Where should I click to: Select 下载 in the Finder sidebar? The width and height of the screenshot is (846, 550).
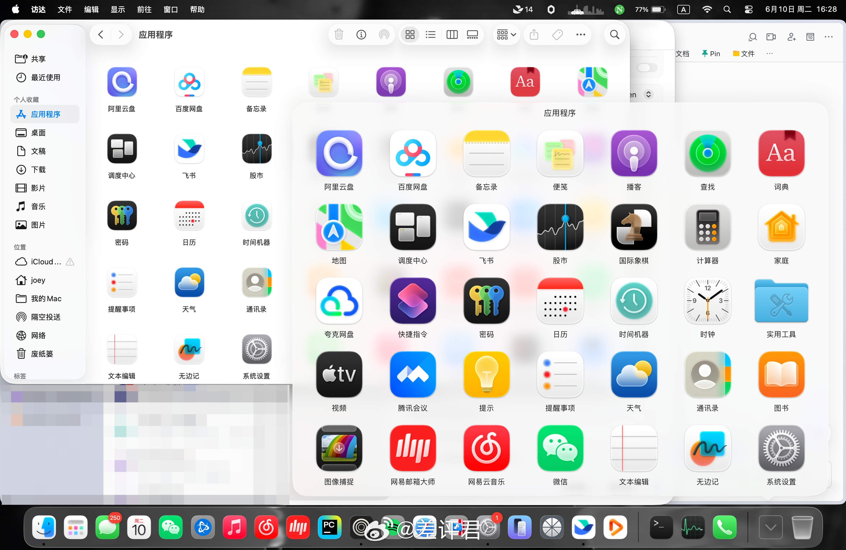click(x=45, y=170)
